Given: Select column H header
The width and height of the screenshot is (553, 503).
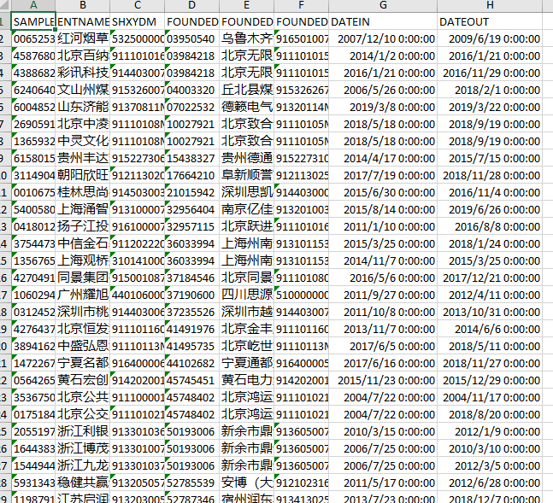Looking at the screenshot, I should (x=490, y=5).
